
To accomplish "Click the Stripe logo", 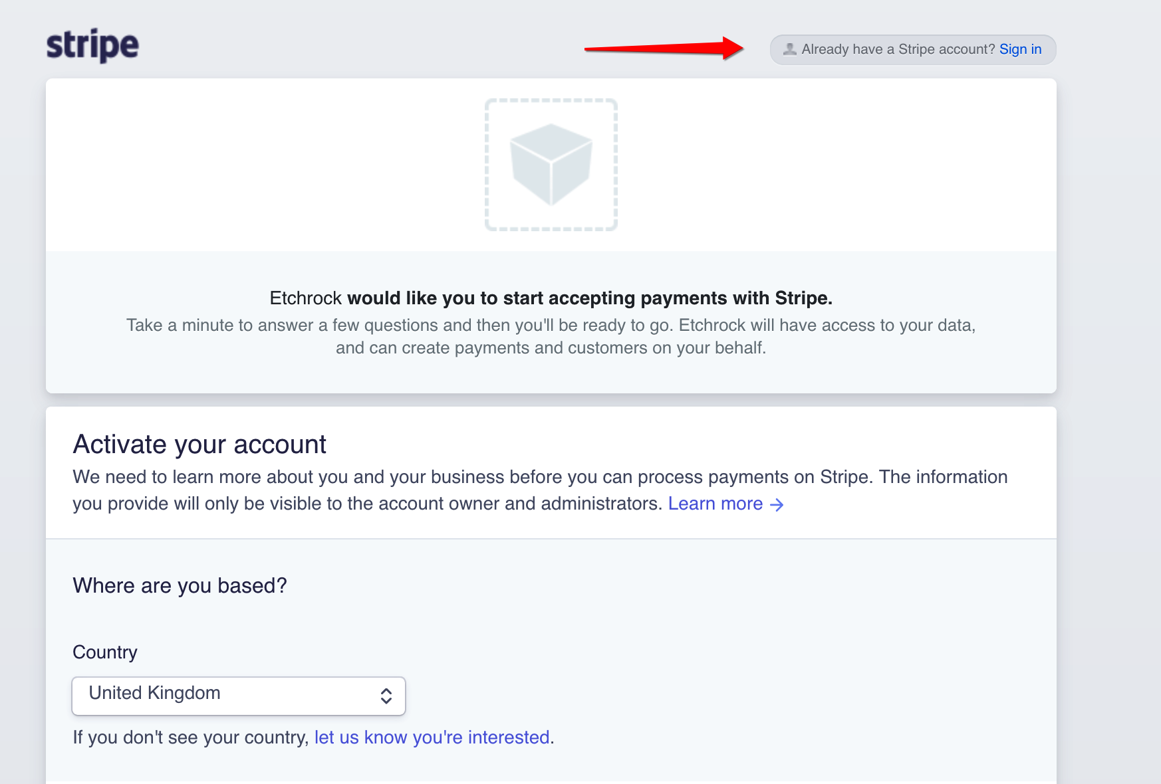I will (92, 45).
